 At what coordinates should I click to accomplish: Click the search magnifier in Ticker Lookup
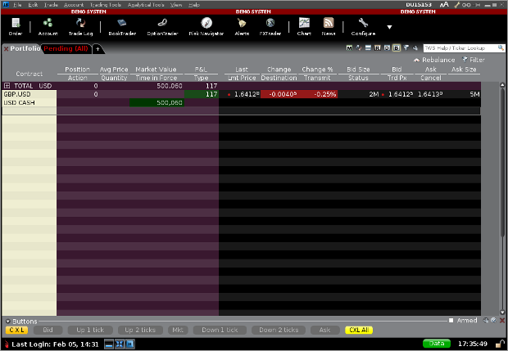[x=501, y=48]
